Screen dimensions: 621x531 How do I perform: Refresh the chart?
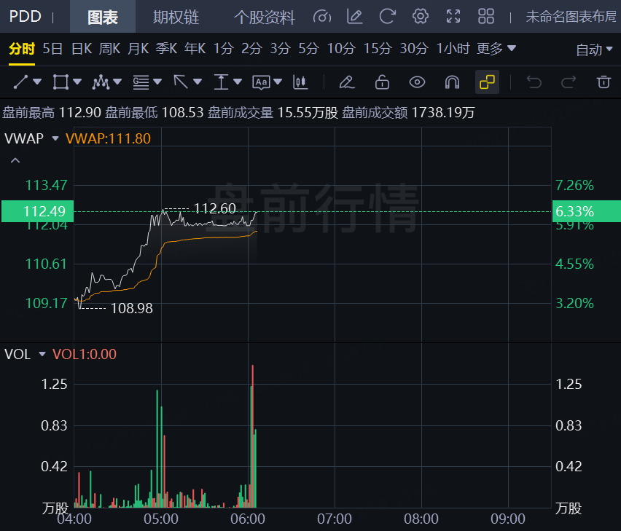click(x=387, y=17)
